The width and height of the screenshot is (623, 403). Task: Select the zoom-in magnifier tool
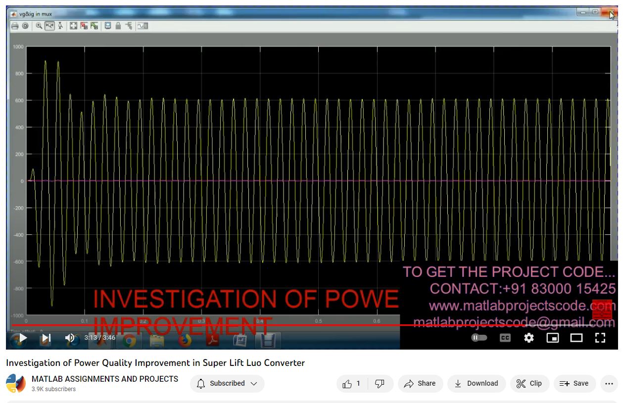(x=39, y=26)
